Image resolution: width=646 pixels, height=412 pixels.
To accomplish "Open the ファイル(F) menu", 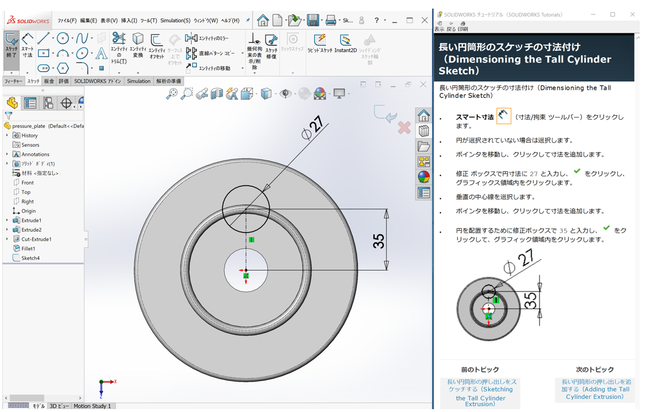I will pos(67,20).
